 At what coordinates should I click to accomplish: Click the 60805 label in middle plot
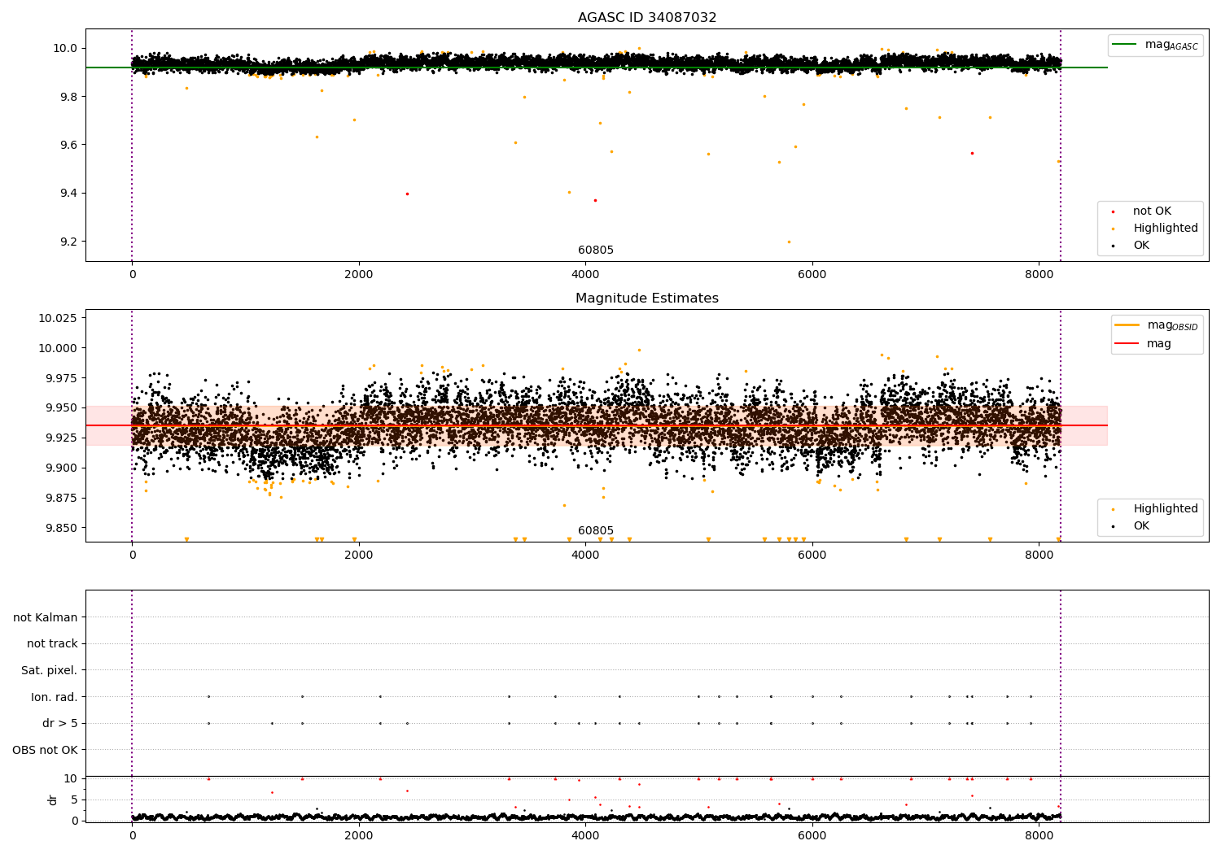click(596, 531)
